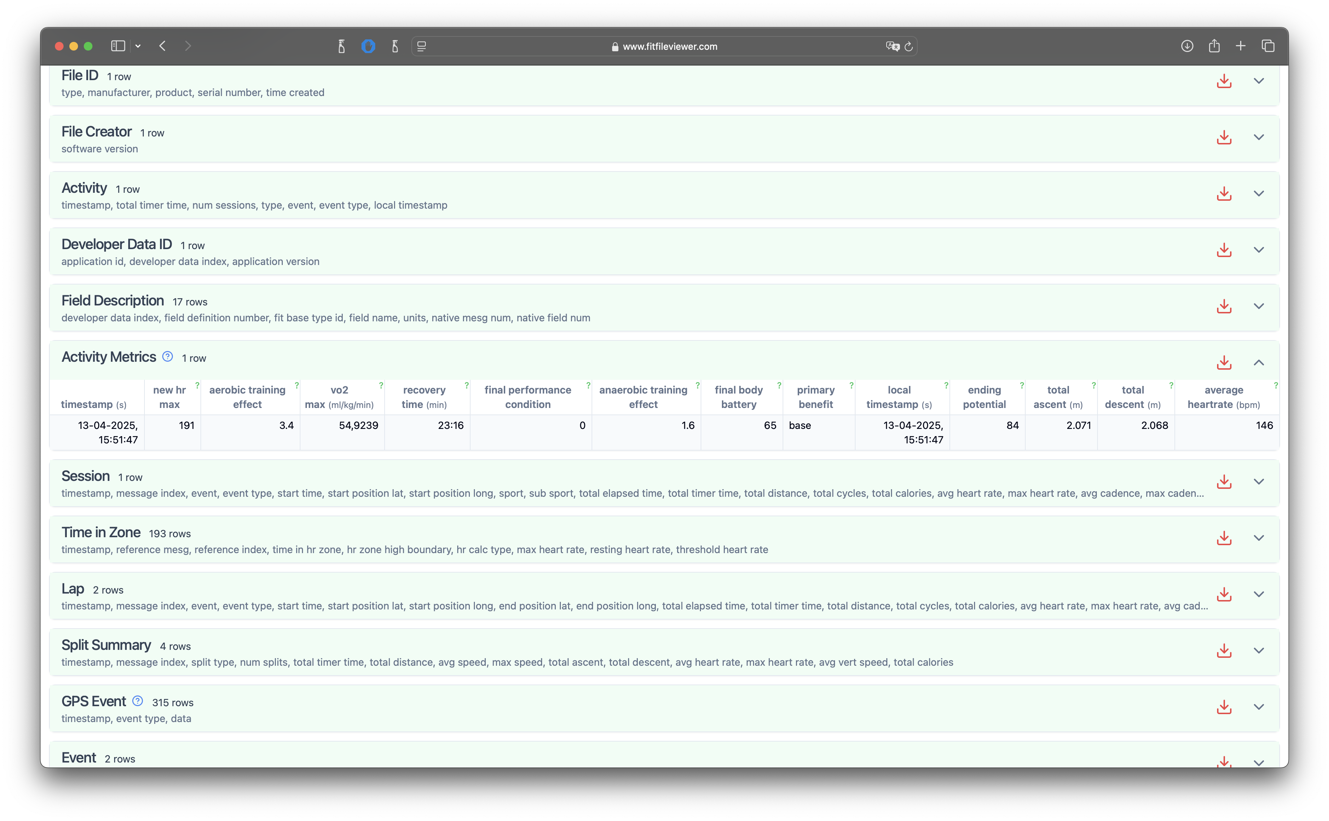This screenshot has height=821, width=1329.
Task: Expand the GPS Event section
Action: tap(1258, 707)
